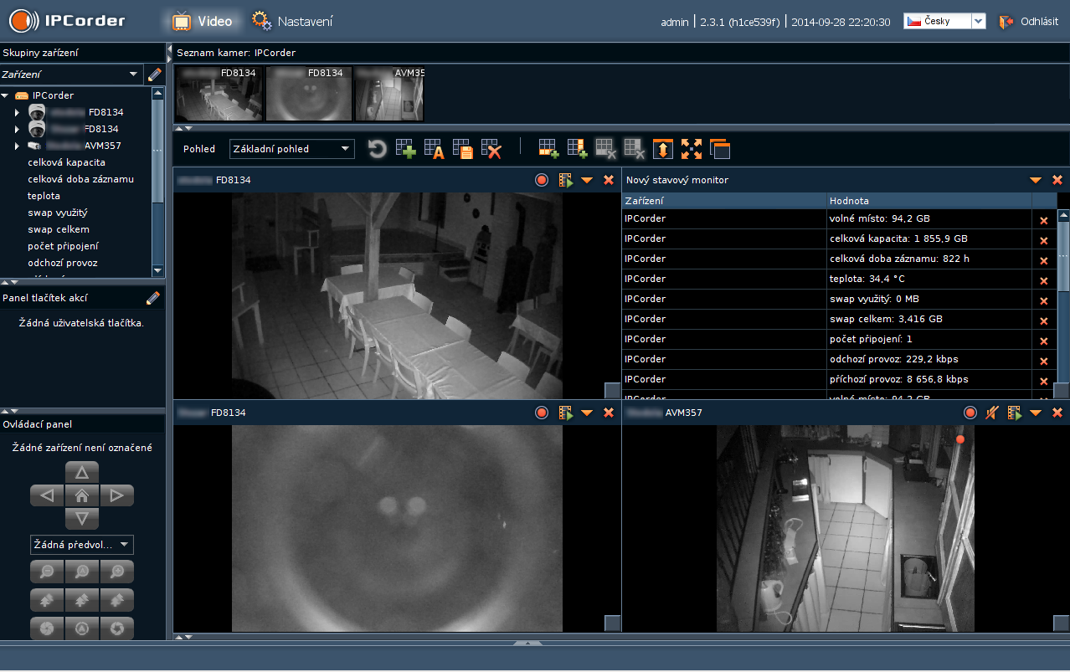Click the full-screen arrows icon in the toolbar

692,149
